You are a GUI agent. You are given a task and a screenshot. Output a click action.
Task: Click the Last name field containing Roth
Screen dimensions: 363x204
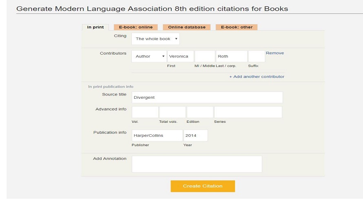pos(231,56)
